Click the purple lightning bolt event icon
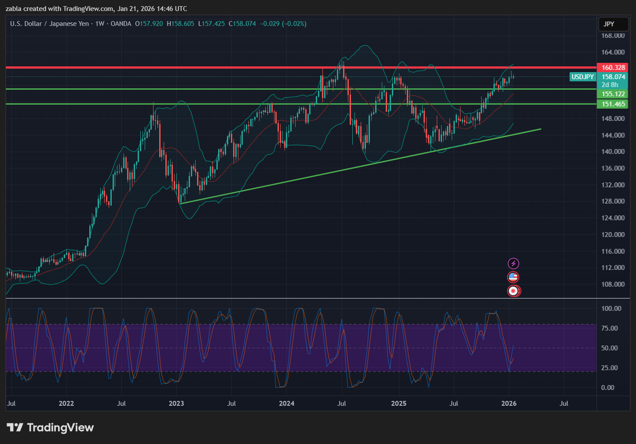Viewport: 636px width, 444px height. (513, 263)
